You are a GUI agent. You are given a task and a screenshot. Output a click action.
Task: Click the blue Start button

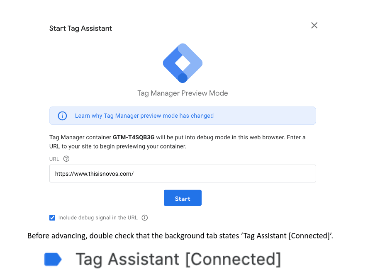(183, 198)
